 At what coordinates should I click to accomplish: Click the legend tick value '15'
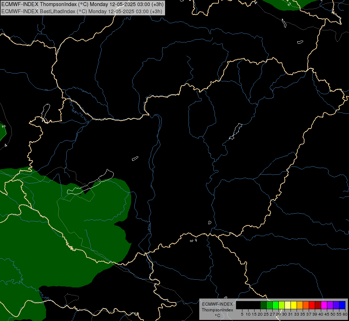point(254,314)
